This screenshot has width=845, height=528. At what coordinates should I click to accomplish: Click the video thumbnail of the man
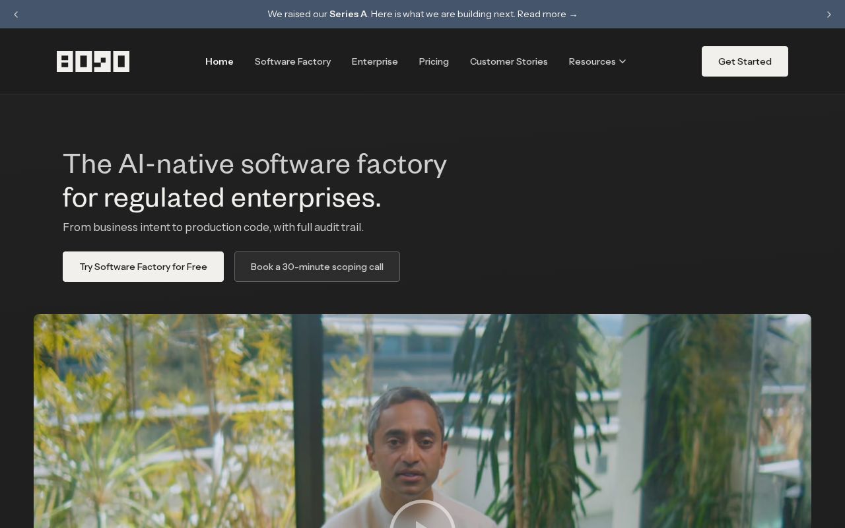(422, 421)
